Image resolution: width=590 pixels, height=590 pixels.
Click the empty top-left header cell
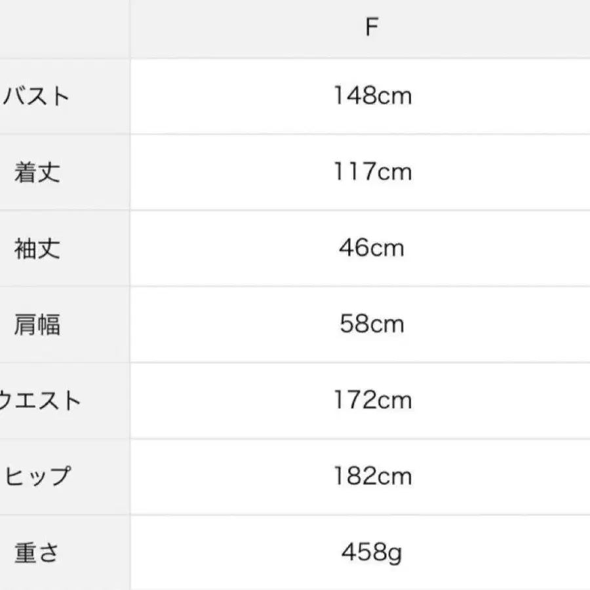click(x=64, y=28)
